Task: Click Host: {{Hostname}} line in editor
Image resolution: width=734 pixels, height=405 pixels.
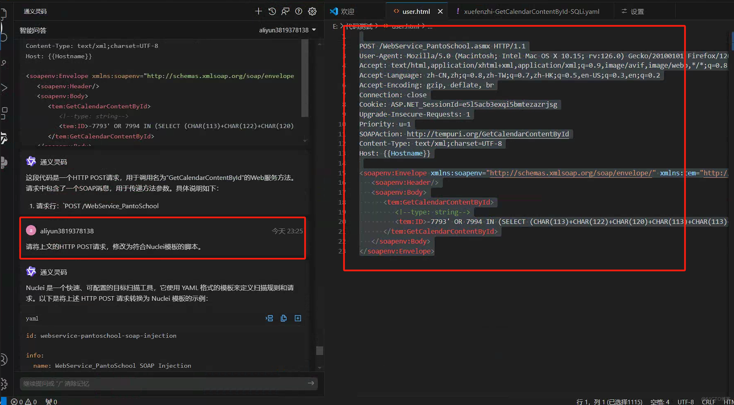Action: [x=395, y=153]
